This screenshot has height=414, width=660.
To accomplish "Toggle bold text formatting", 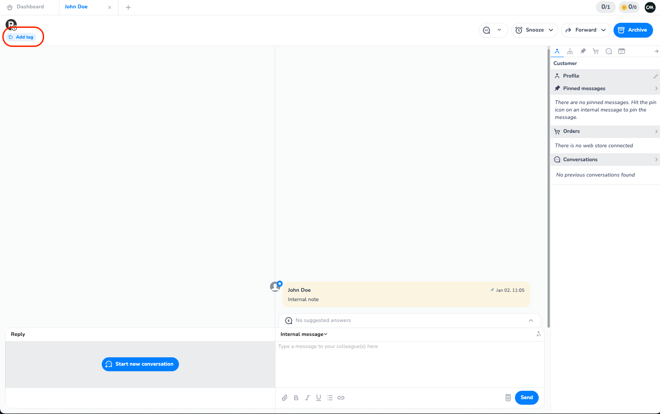I will tap(296, 398).
